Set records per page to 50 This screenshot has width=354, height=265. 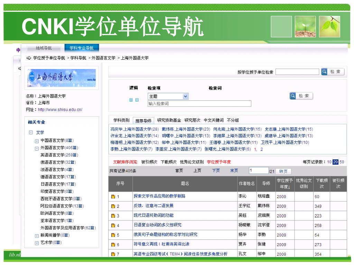tap(342, 162)
